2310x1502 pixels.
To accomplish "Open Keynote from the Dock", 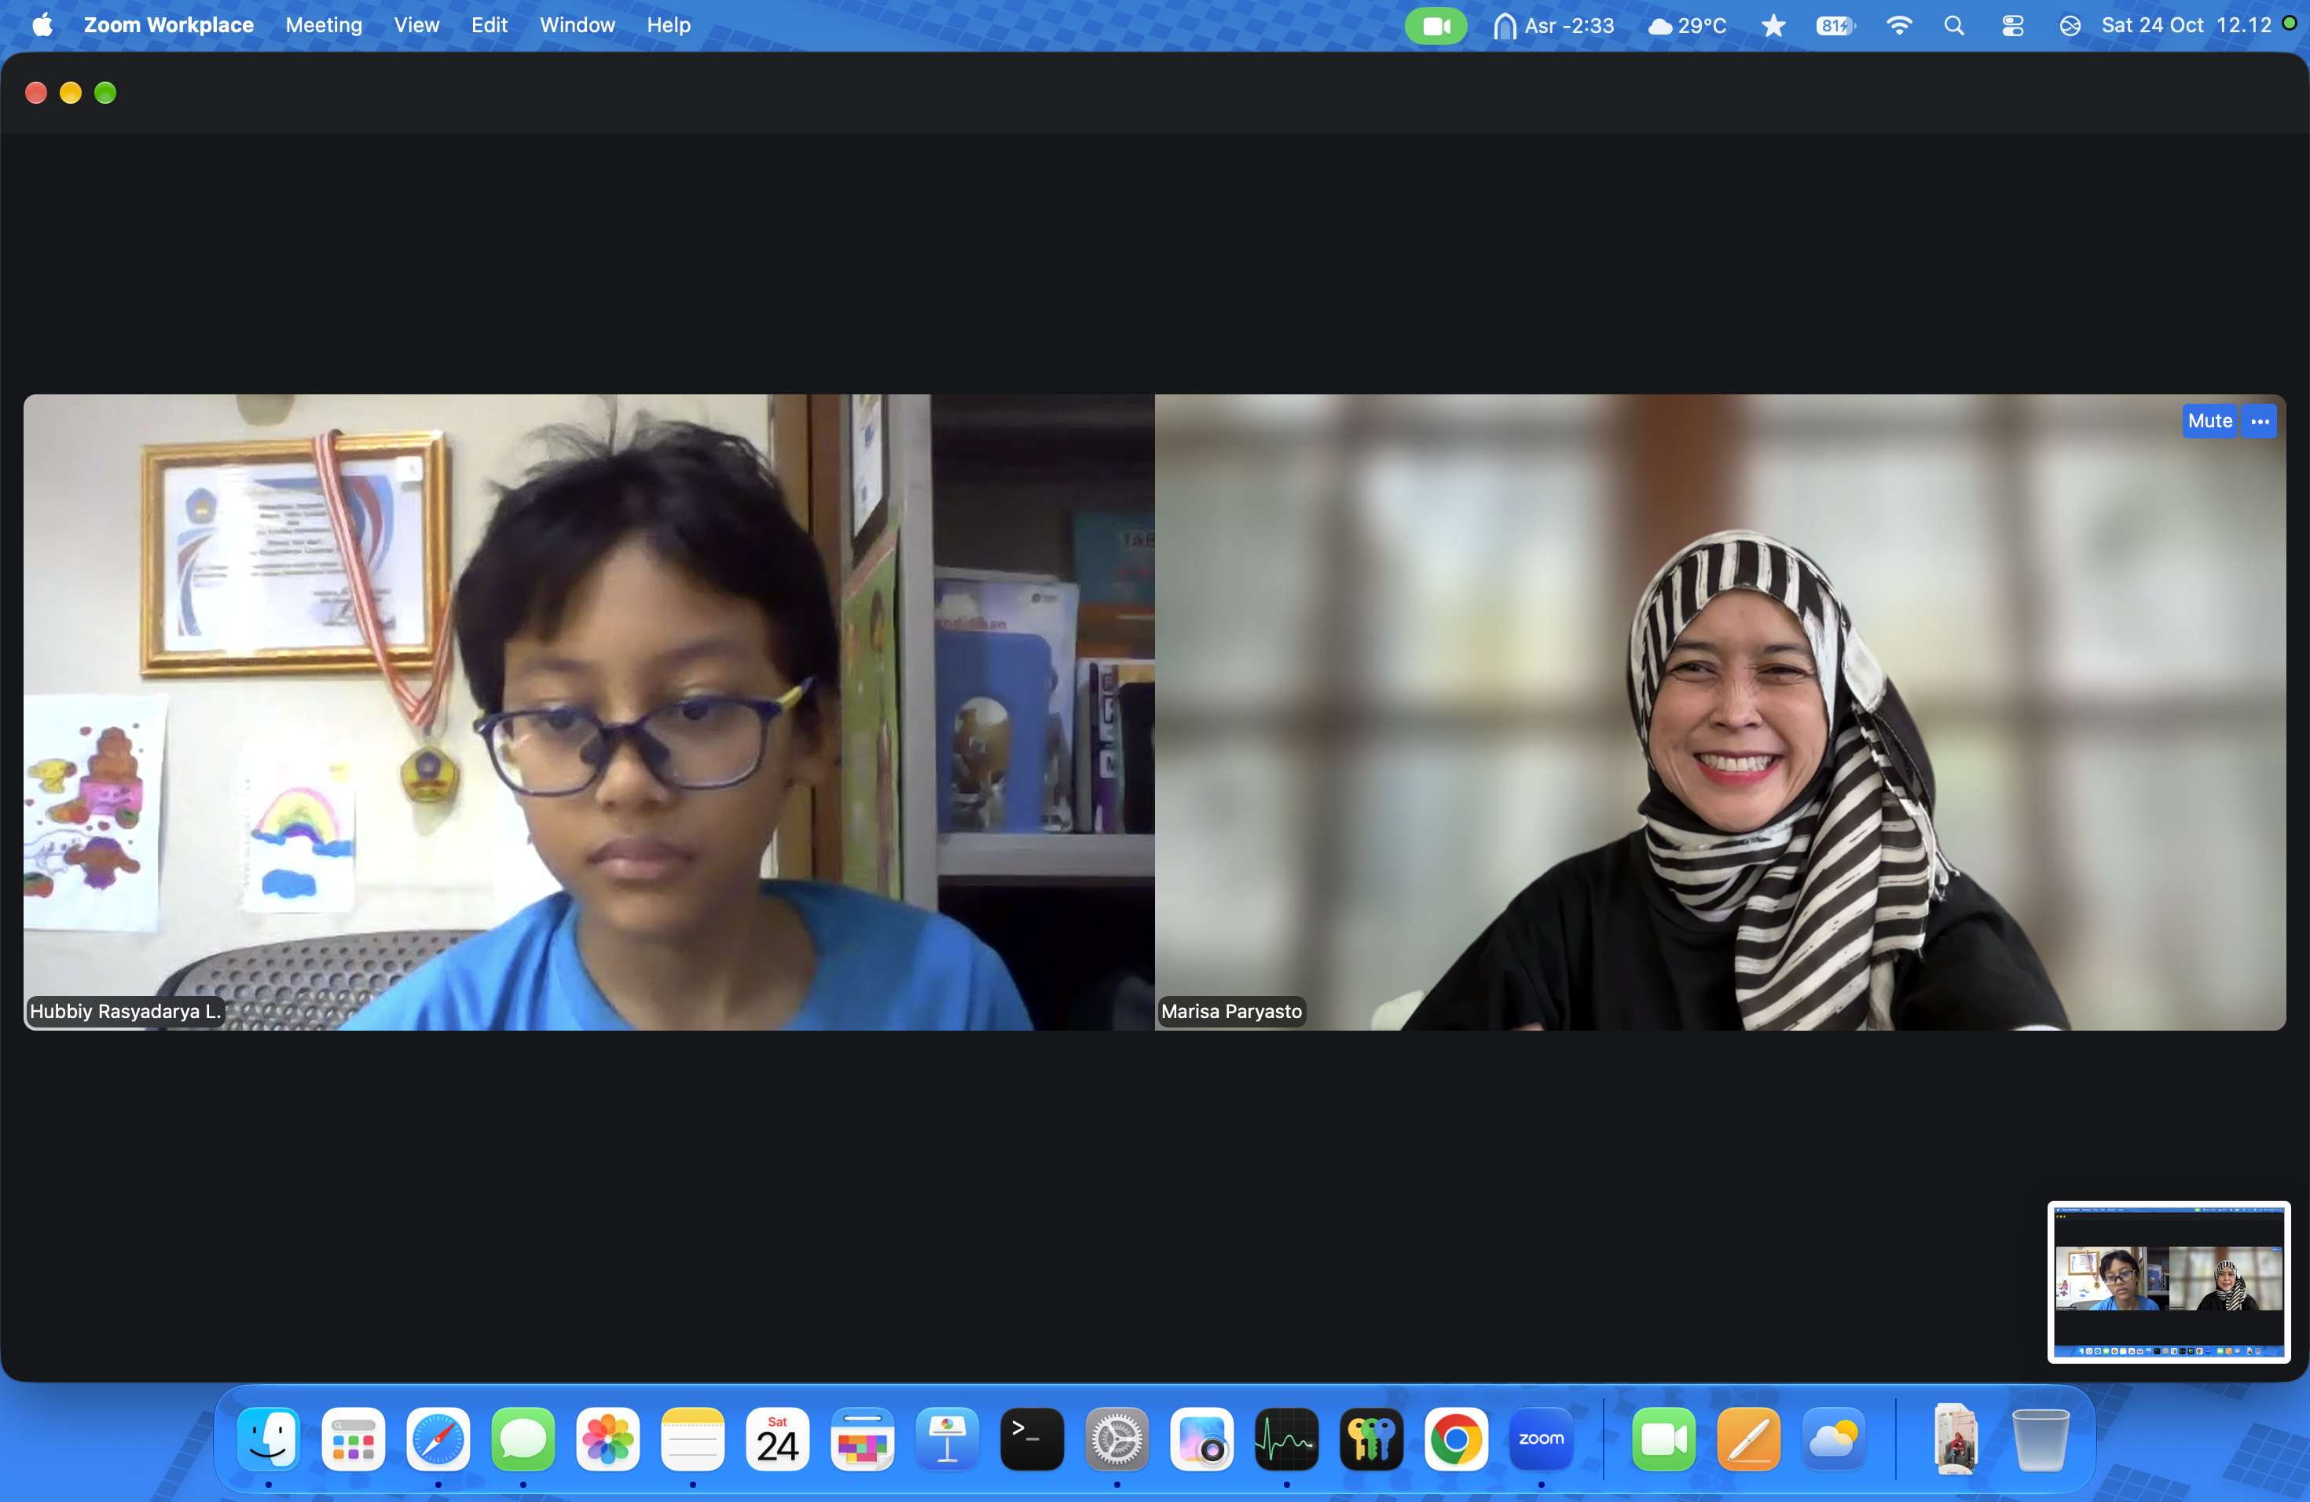I will click(948, 1439).
